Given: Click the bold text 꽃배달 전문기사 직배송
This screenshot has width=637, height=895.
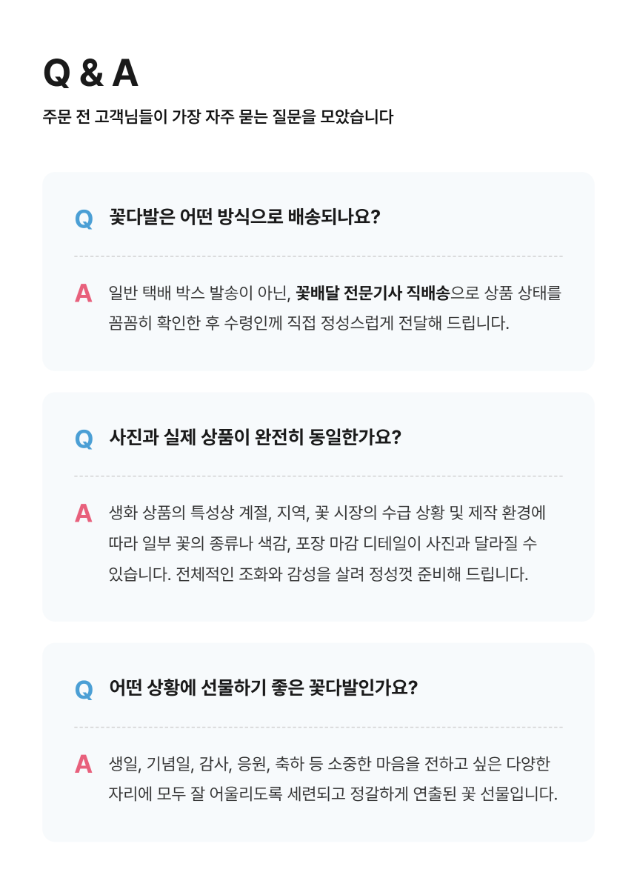Looking at the screenshot, I should [x=373, y=293].
